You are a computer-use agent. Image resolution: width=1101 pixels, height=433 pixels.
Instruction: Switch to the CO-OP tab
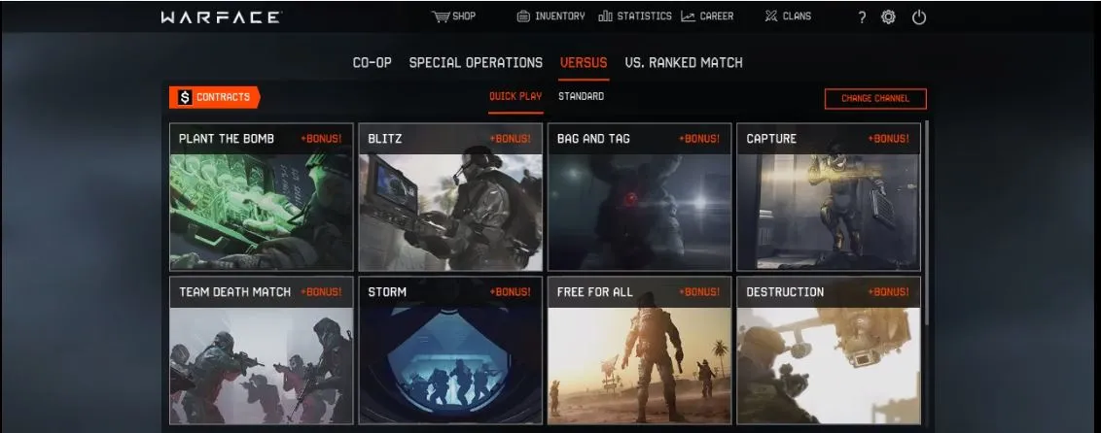[x=373, y=62]
